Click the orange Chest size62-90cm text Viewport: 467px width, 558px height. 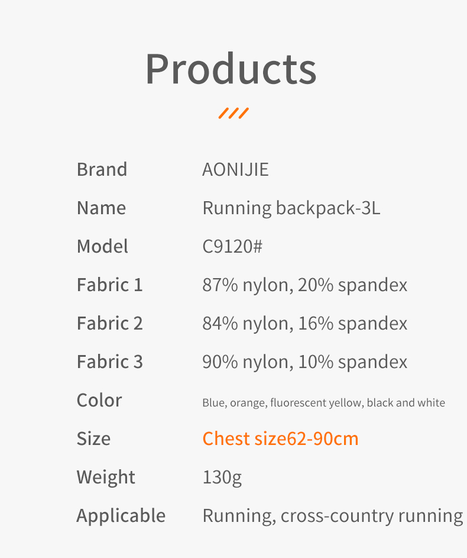(x=280, y=438)
